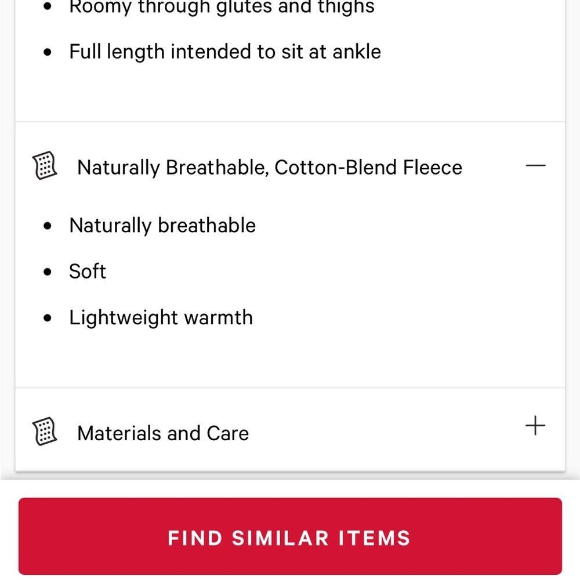Click the word 'Care' in bottom heading
The width and height of the screenshot is (580, 580).
[227, 433]
